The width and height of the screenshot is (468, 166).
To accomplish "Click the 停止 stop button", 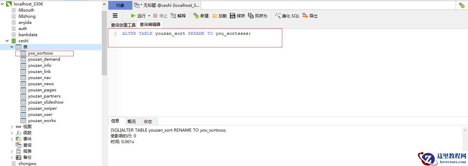I will tap(160, 16).
